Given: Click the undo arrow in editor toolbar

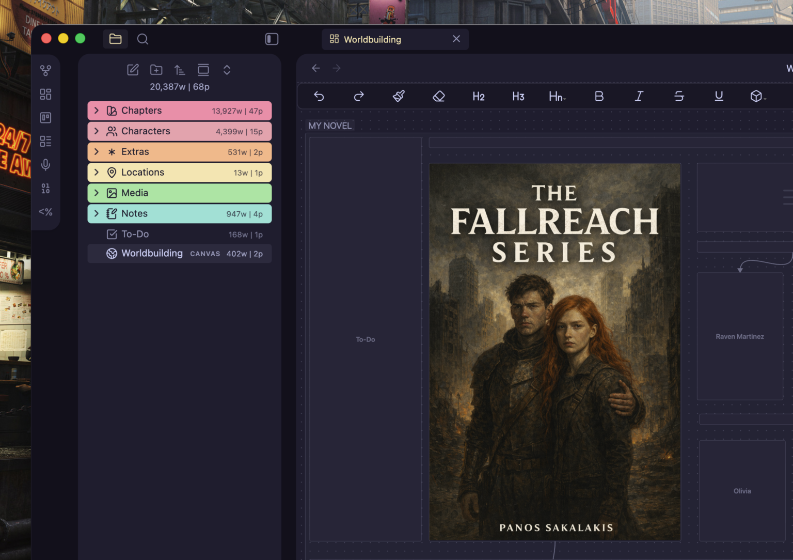Looking at the screenshot, I should coord(319,97).
